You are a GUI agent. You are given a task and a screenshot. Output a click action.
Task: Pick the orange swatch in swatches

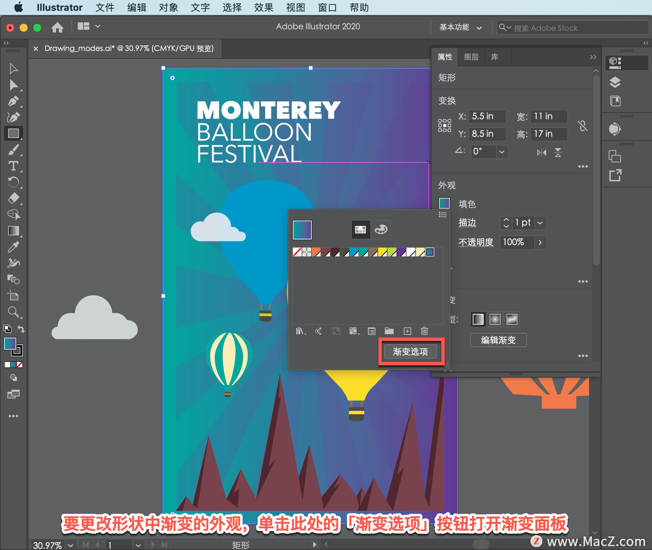point(316,252)
